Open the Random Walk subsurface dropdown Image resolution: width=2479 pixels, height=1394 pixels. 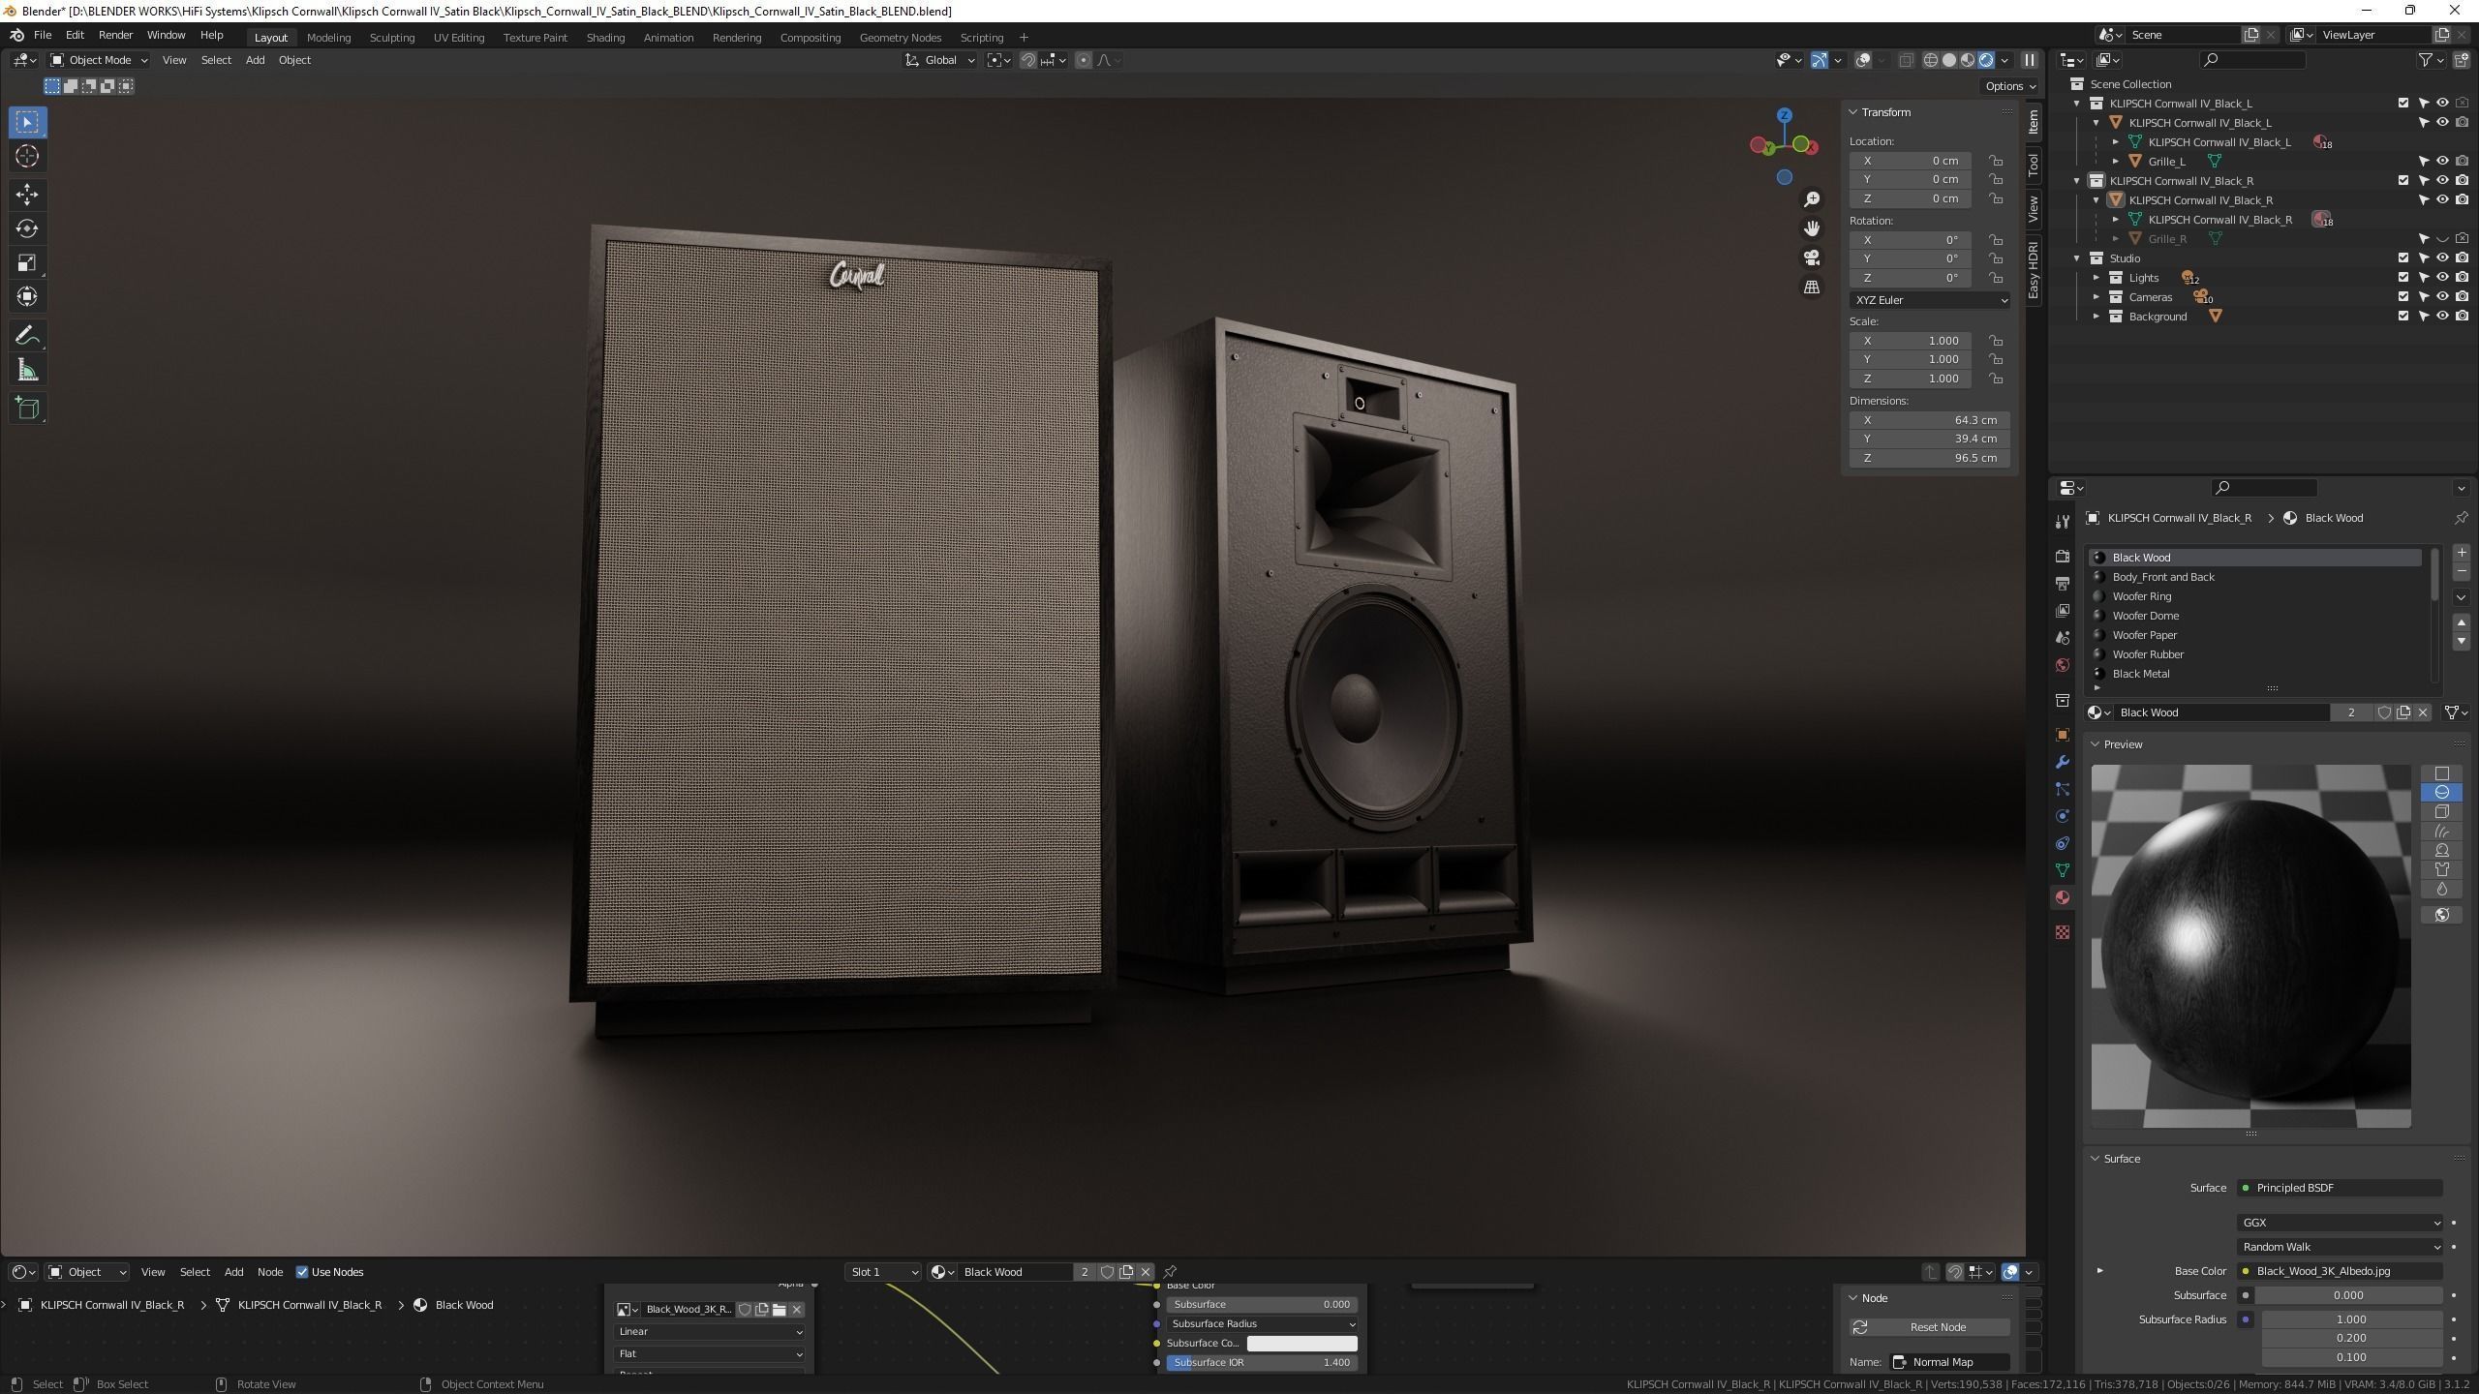click(x=2340, y=1247)
